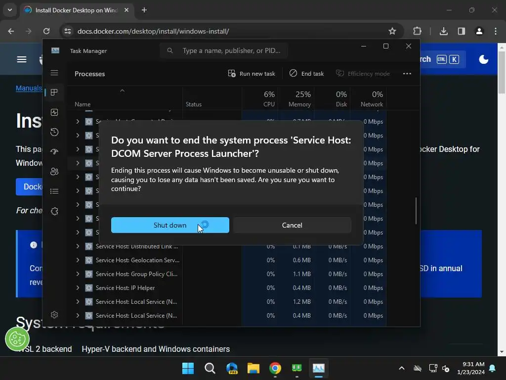Image resolution: width=506 pixels, height=380 pixels.
Task: Toggle Chrome side panel icon
Action: pos(461,31)
